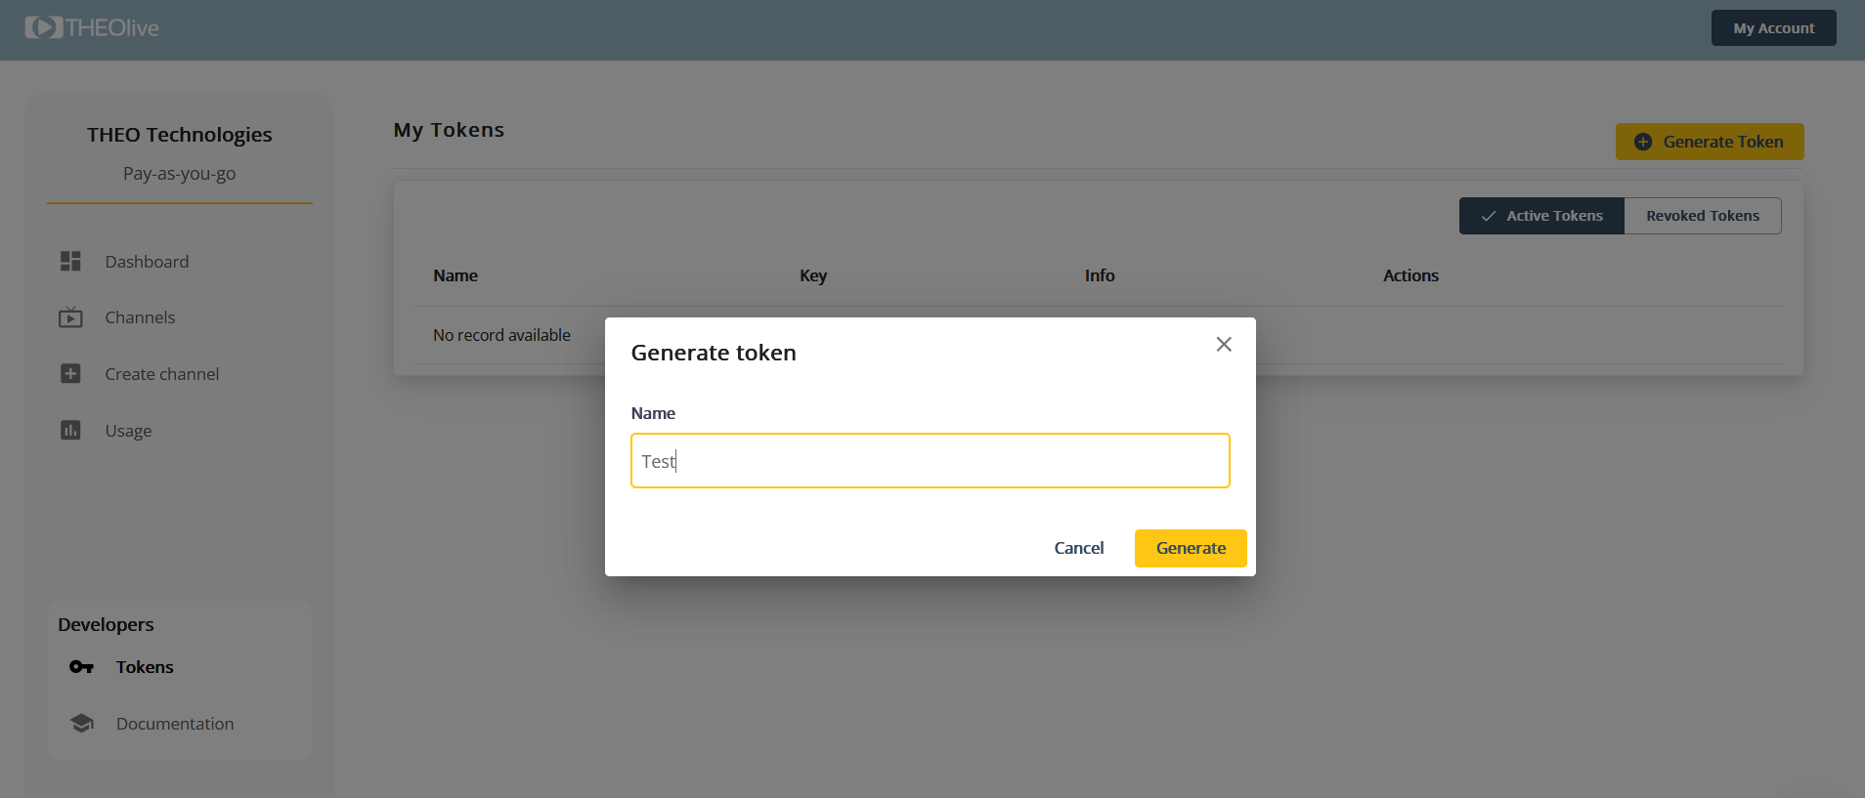
Task: Select Usage in the sidebar
Action: pyautogui.click(x=128, y=431)
